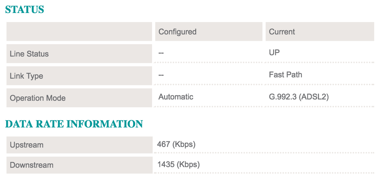Click the Link Type row label
Viewport: 380px width, 182px height.
pyautogui.click(x=26, y=76)
